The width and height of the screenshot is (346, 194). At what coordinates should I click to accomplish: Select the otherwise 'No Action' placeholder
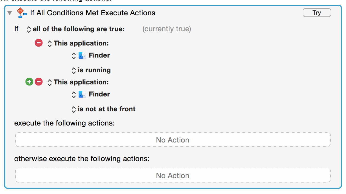coord(173,175)
